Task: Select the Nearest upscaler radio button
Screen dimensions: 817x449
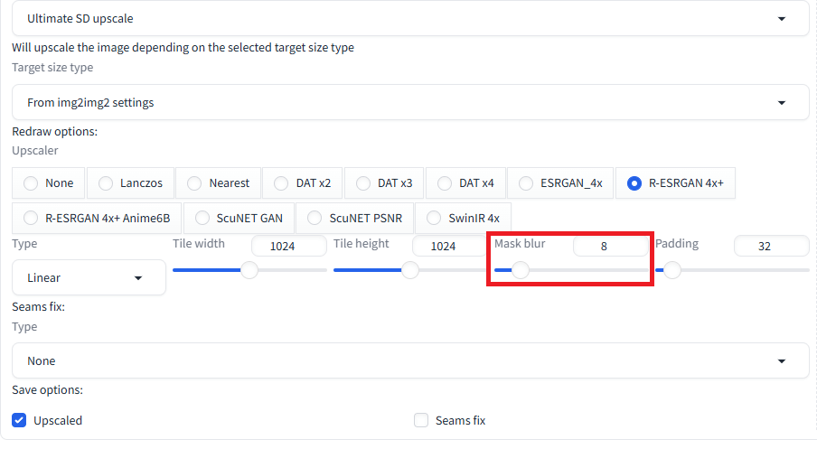Action: point(219,182)
